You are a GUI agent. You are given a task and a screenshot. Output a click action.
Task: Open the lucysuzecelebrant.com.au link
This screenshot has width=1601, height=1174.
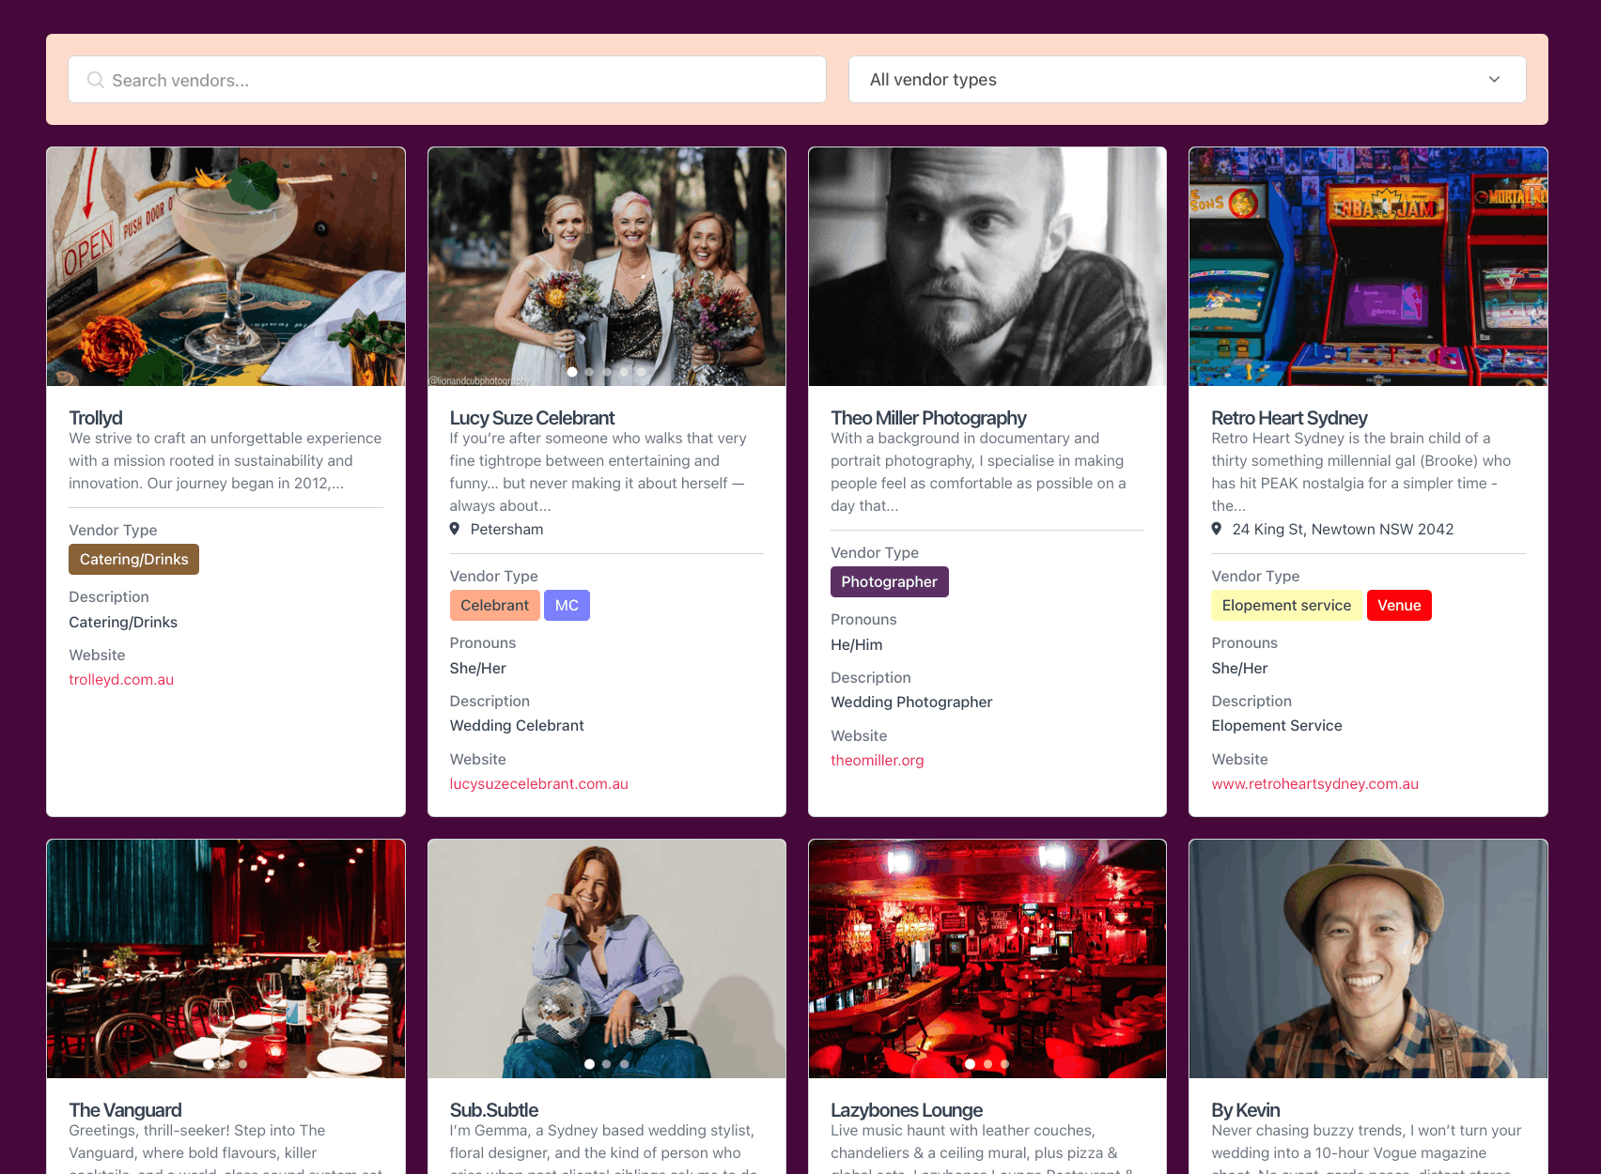click(538, 783)
